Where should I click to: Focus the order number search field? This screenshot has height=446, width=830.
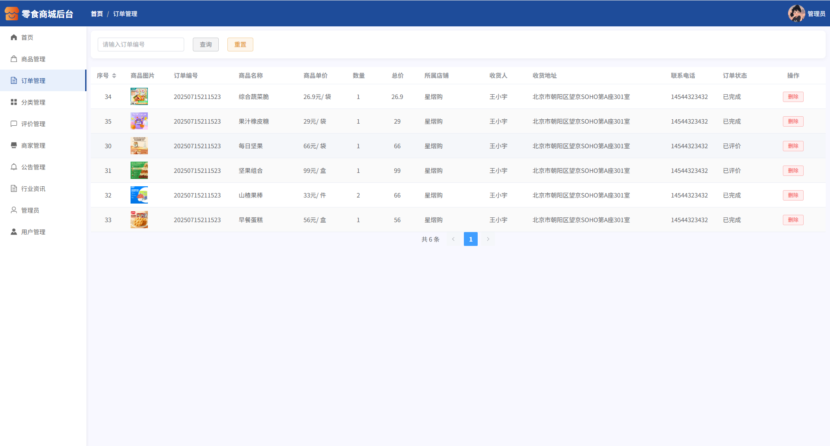pos(141,45)
